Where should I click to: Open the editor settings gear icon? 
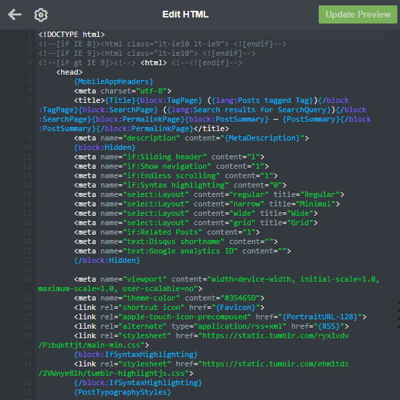point(41,15)
